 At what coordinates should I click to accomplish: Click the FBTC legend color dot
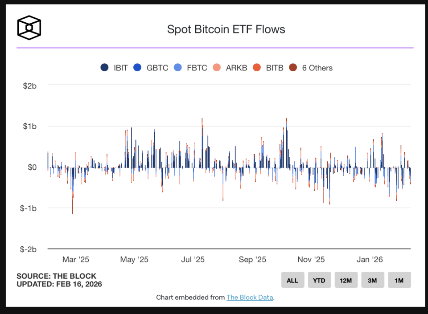pyautogui.click(x=178, y=68)
